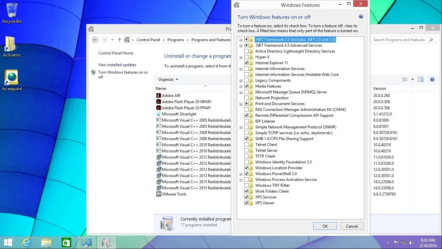Expand the Hyper-V tree node

coord(241,57)
